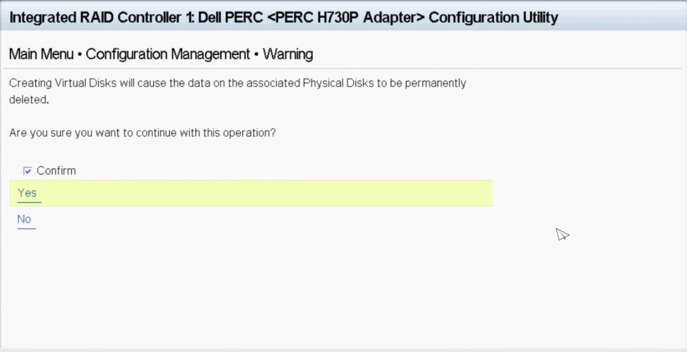
Task: Click "Configuration Utility" in the title bar
Action: pos(493,18)
